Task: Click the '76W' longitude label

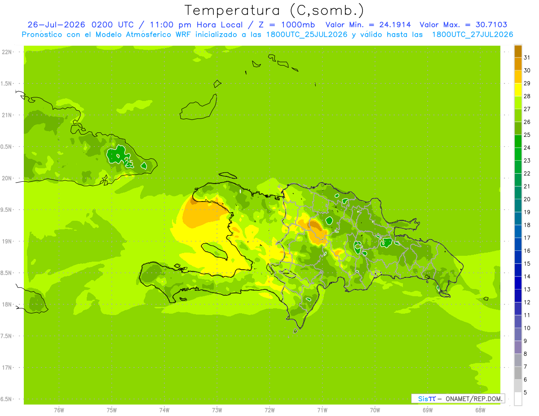Action: click(x=59, y=409)
